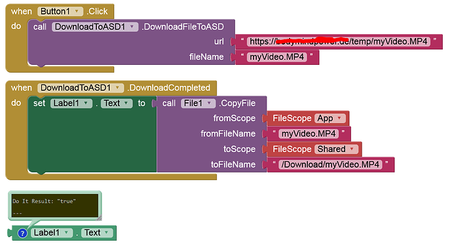Edit the fromFileName text myVideo.MP4
This screenshot has height=247, width=452.
(309, 134)
